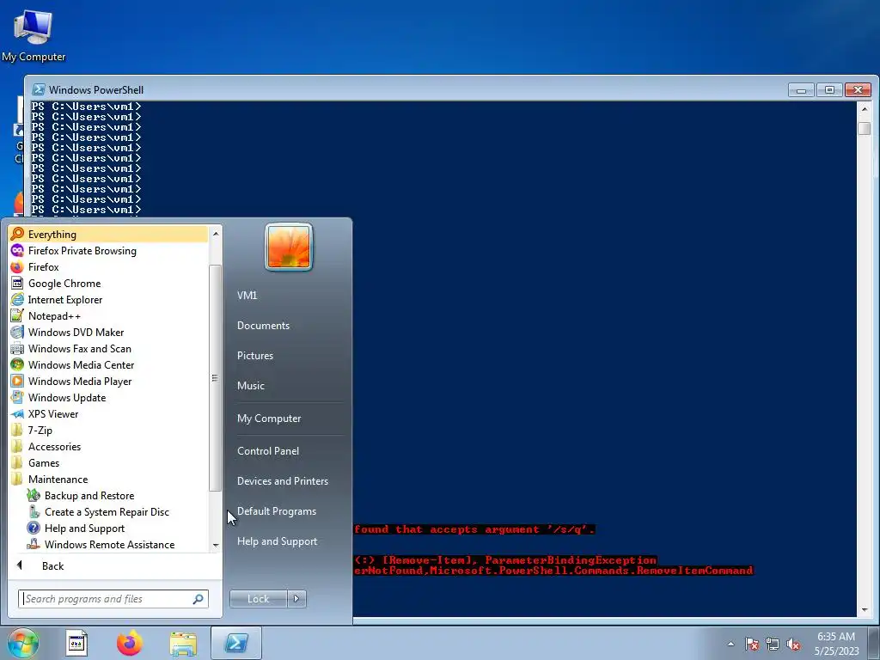Image resolution: width=880 pixels, height=660 pixels.
Task: Launch Windows DVD Maker icon
Action: tap(17, 332)
